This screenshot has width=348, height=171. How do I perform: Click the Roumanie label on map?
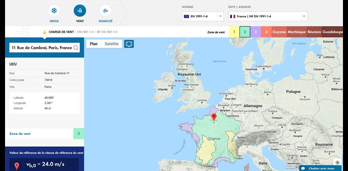324,144
